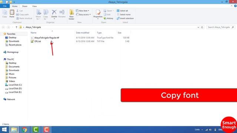237x133 pixels.
Task: Select Favorites in the navigation pane
Action: pyautogui.click(x=11, y=34)
